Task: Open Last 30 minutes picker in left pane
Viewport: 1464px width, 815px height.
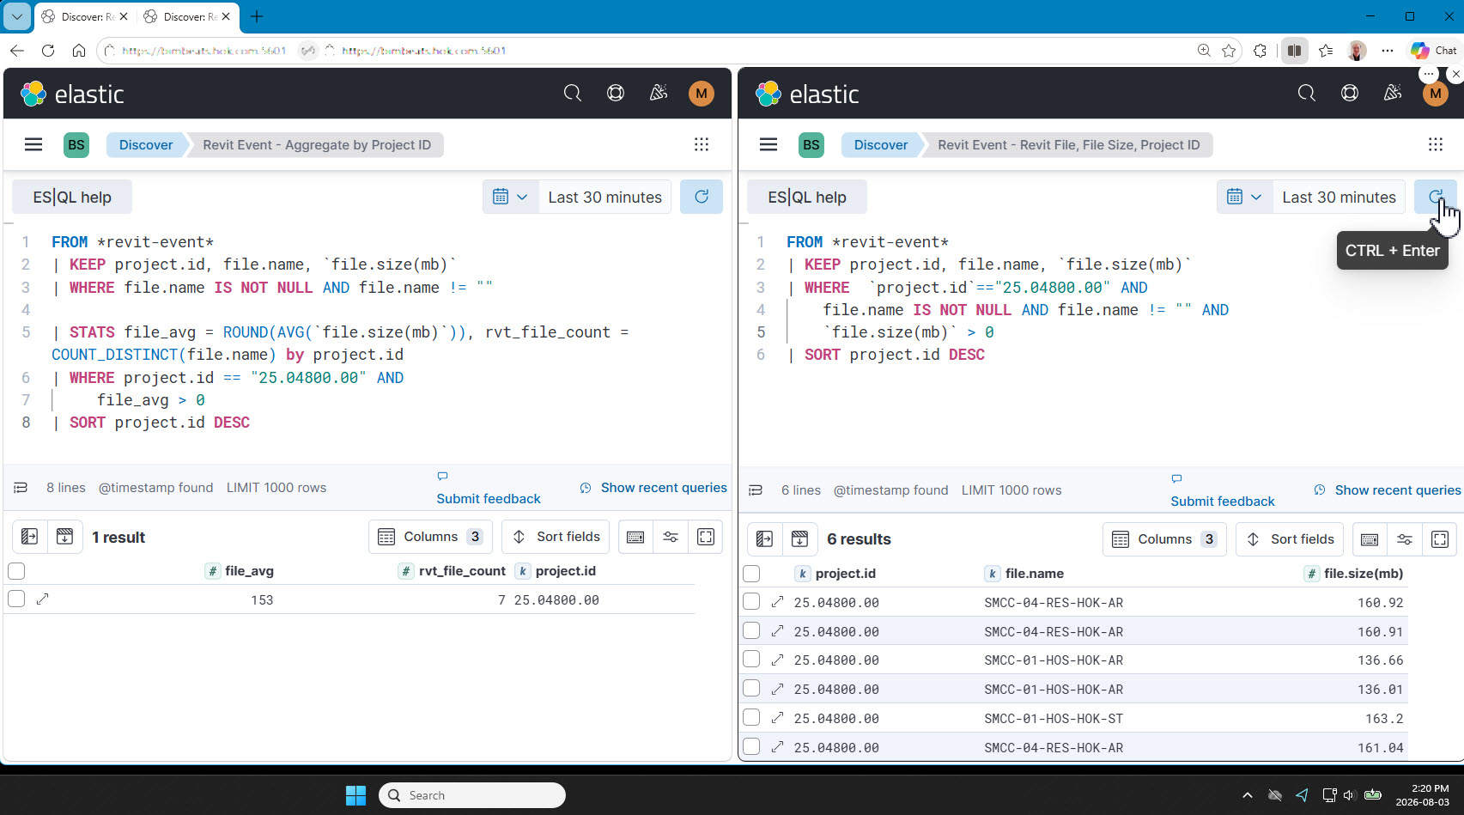Action: click(x=605, y=197)
